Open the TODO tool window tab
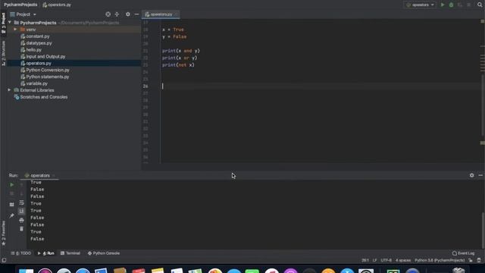Image resolution: width=485 pixels, height=273 pixels. point(21,253)
